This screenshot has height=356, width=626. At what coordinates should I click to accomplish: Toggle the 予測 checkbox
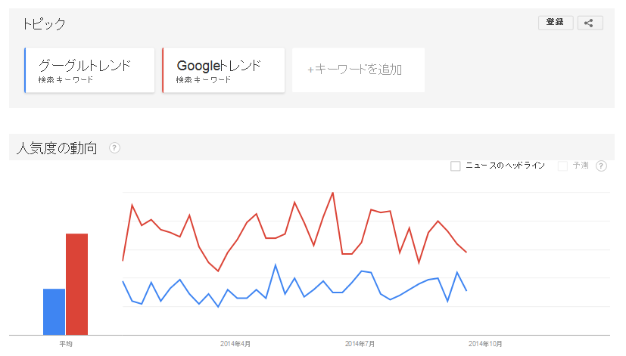pos(562,166)
